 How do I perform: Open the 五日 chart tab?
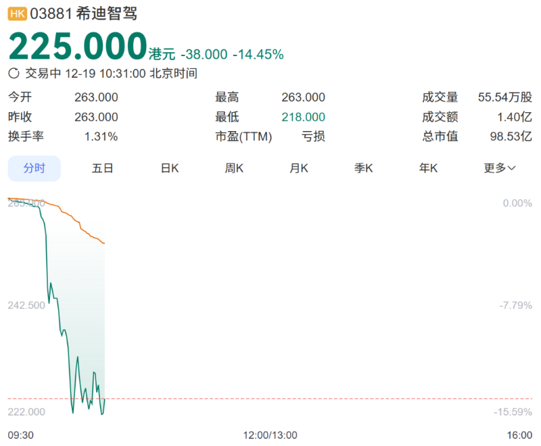(103, 168)
